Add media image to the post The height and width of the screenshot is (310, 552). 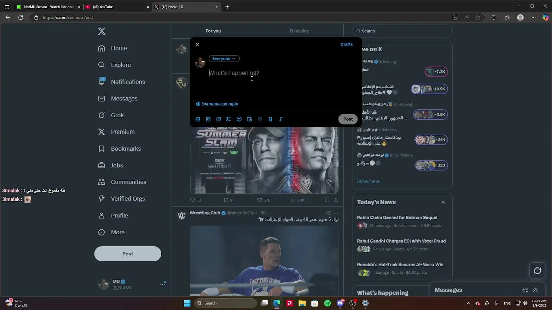[198, 119]
